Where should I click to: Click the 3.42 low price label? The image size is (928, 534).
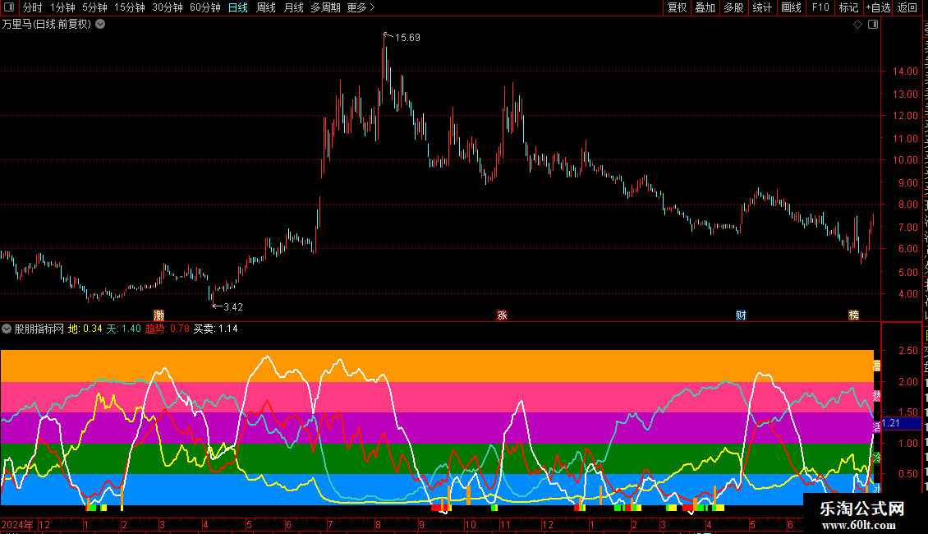(232, 307)
